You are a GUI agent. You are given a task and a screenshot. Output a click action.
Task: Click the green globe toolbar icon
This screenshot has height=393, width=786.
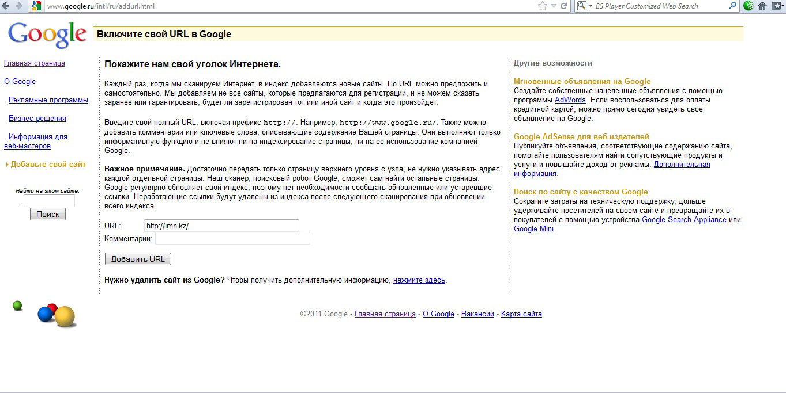click(x=749, y=6)
